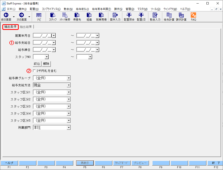
Task: Expand the スタッフ区分2 dropdown
Action: pyautogui.click(x=69, y=99)
